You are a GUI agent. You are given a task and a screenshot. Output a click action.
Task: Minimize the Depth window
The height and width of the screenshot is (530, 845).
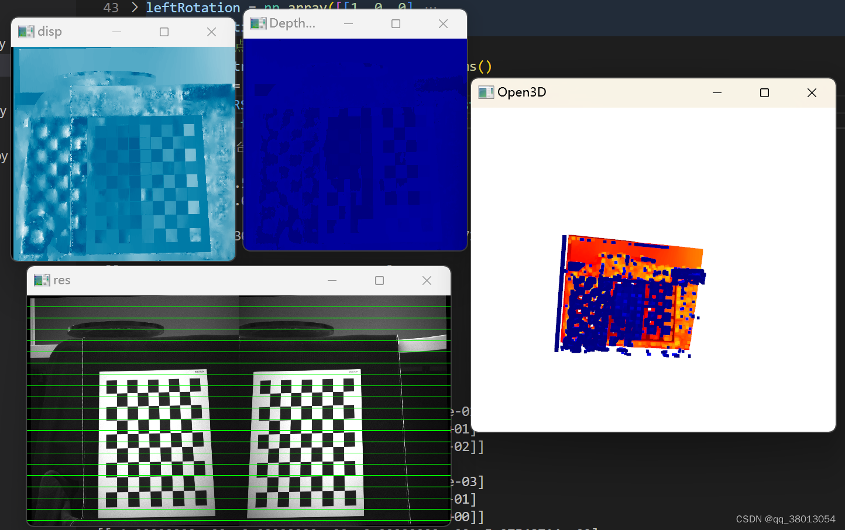coord(348,23)
